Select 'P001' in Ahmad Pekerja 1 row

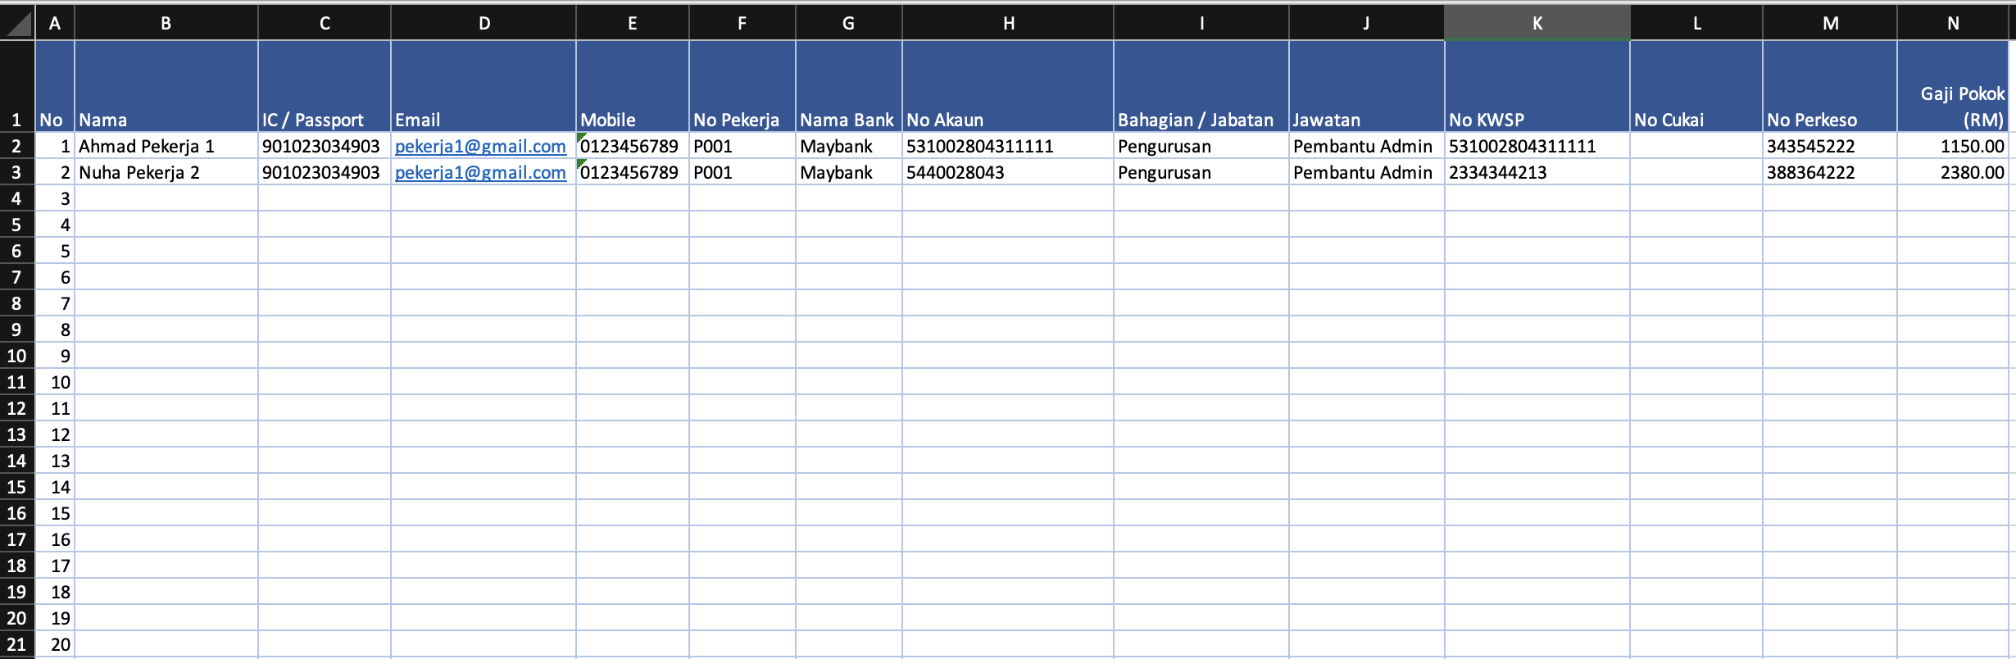pos(742,146)
